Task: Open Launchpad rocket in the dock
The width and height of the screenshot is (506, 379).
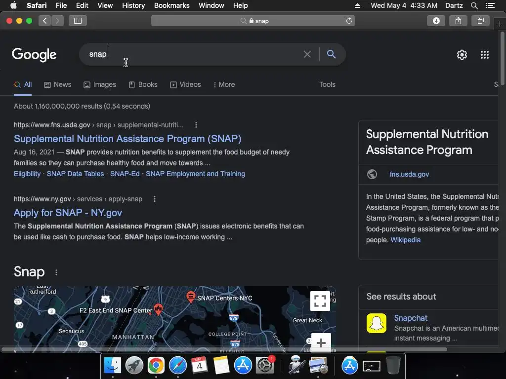Action: (134, 366)
